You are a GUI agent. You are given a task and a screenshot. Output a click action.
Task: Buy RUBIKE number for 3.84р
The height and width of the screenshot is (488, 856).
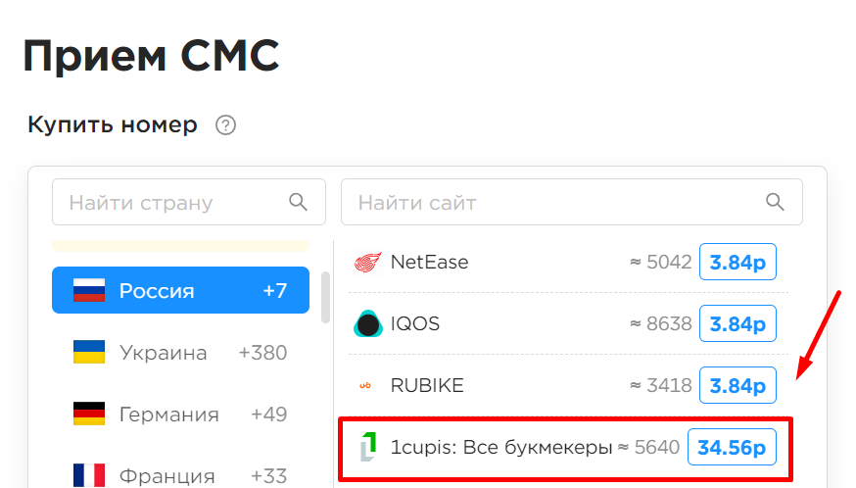(x=737, y=385)
